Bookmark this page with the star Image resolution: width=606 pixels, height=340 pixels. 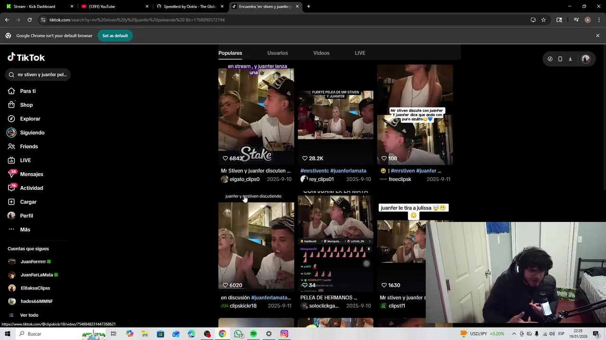544,20
